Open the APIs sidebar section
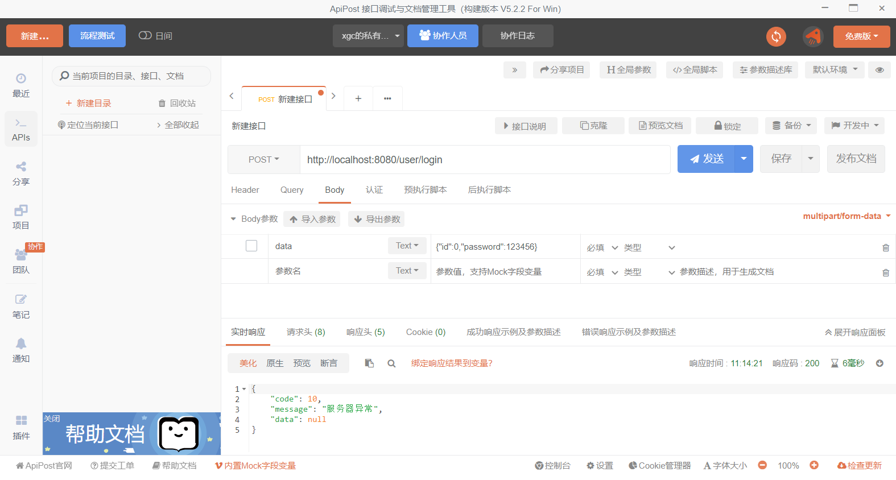Screen dimensions: 896x480 coord(21,129)
